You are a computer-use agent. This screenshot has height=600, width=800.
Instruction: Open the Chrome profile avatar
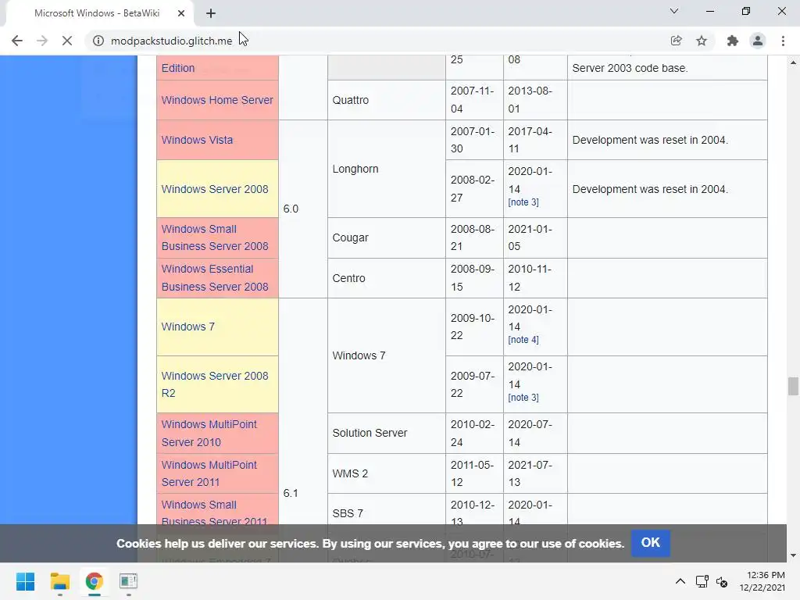758,41
